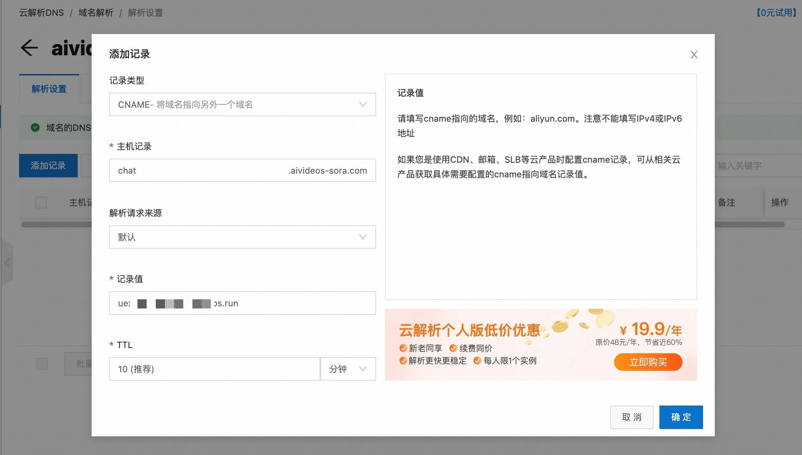The image size is (802, 455).
Task: Expand the left sidebar collapse handle
Action: (x=7, y=262)
